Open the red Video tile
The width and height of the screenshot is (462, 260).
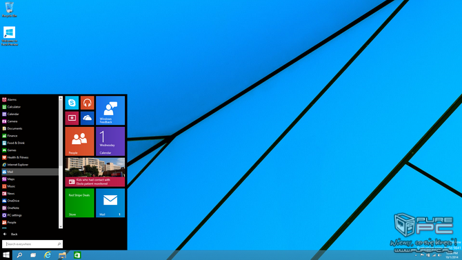tap(72, 118)
